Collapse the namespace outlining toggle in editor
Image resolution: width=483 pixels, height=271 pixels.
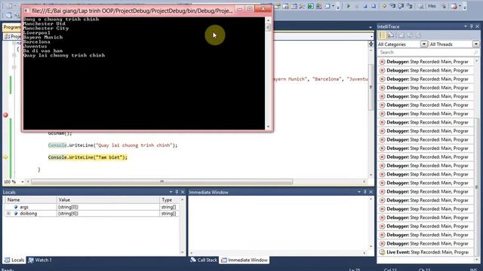14,43
